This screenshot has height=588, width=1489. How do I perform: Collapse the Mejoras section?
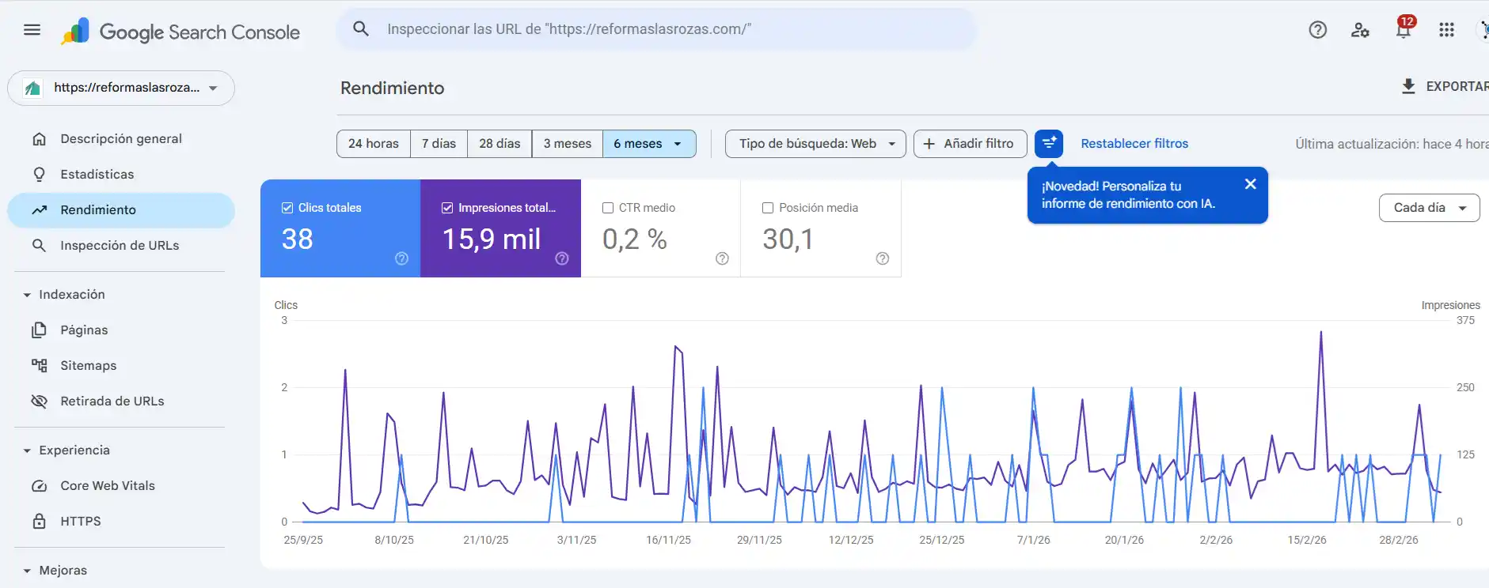click(x=27, y=571)
